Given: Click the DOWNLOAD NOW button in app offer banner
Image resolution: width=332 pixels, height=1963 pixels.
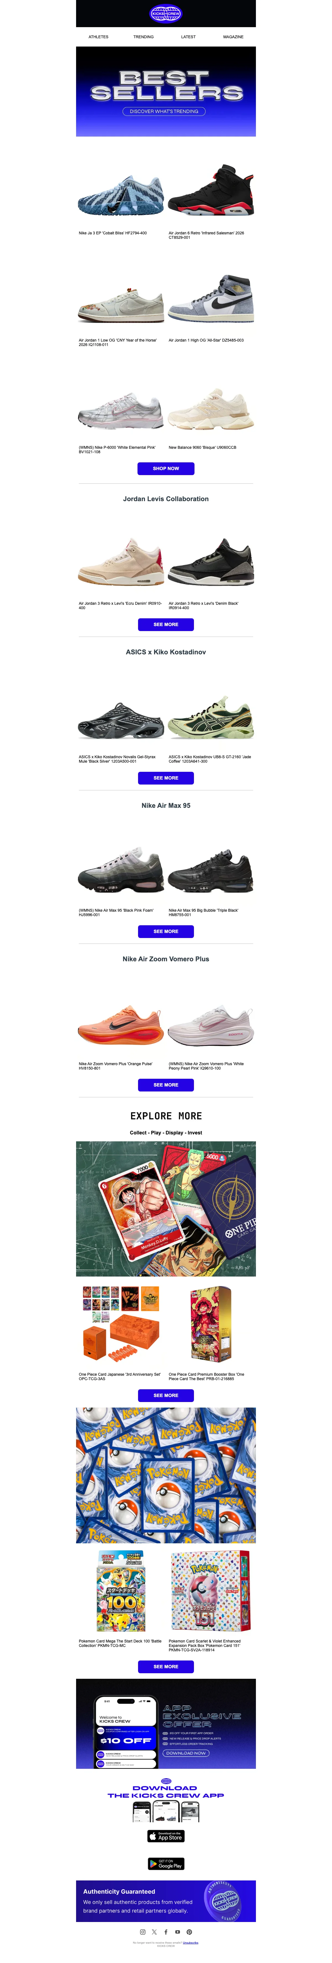Looking at the screenshot, I should point(186,1753).
